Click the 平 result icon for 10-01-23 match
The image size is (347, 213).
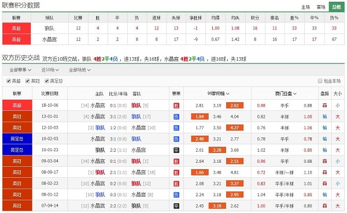[x=176, y=150]
